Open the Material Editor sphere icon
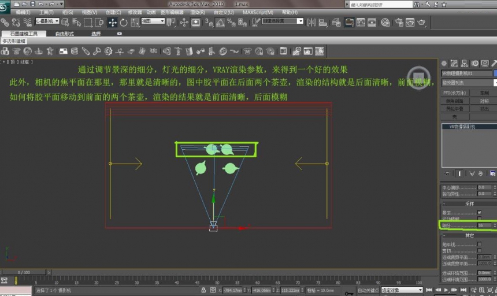Image resolution: width=497 pixels, height=296 pixels. [385, 22]
